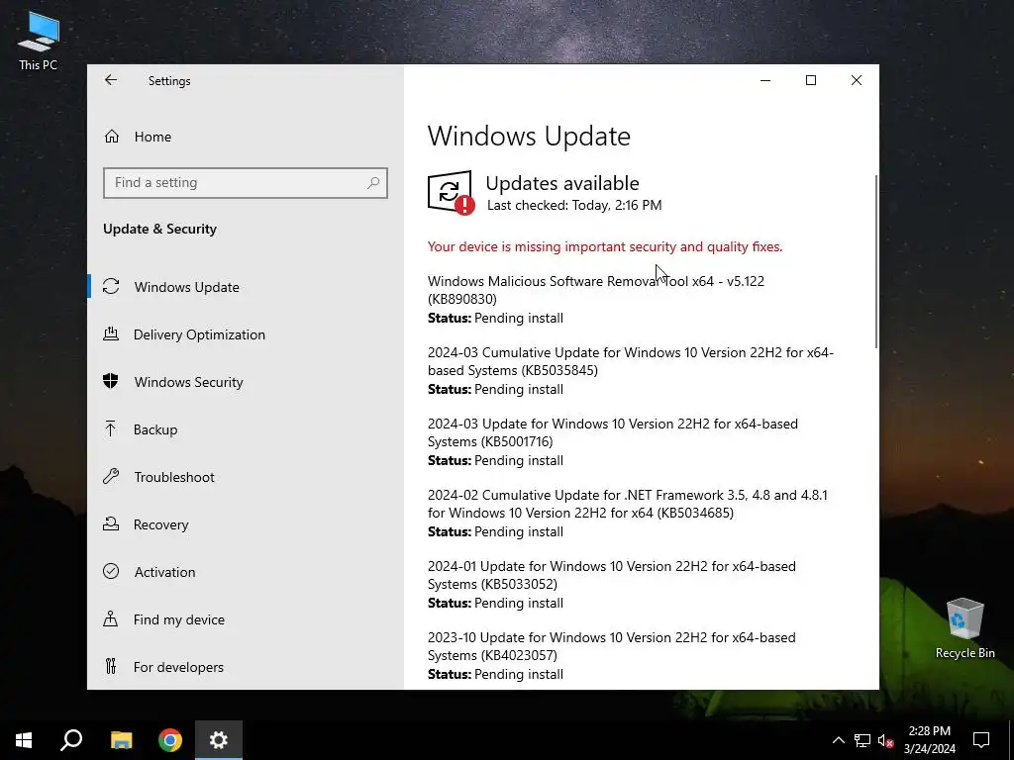Click the Activation checkmark icon
The height and width of the screenshot is (760, 1014).
[111, 571]
